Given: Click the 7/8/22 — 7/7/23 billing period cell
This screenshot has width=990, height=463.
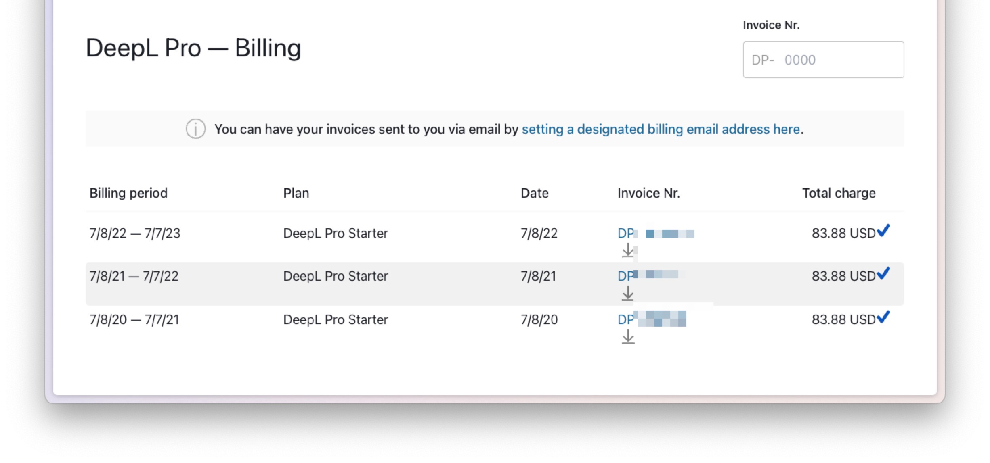Looking at the screenshot, I should 135,234.
